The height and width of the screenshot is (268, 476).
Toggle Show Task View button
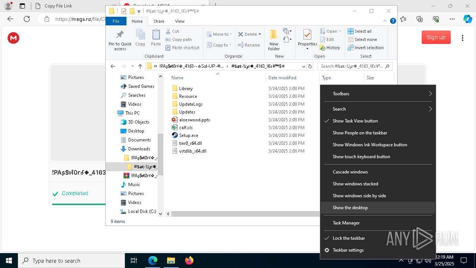[x=378, y=121]
